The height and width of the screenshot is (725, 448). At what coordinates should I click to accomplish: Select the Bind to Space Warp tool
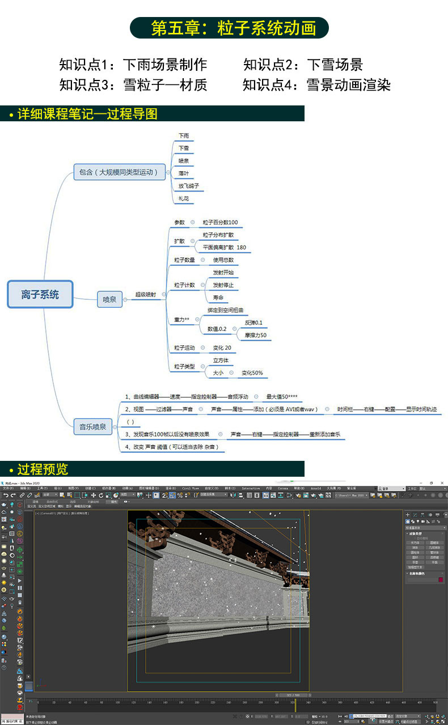pyautogui.click(x=37, y=495)
